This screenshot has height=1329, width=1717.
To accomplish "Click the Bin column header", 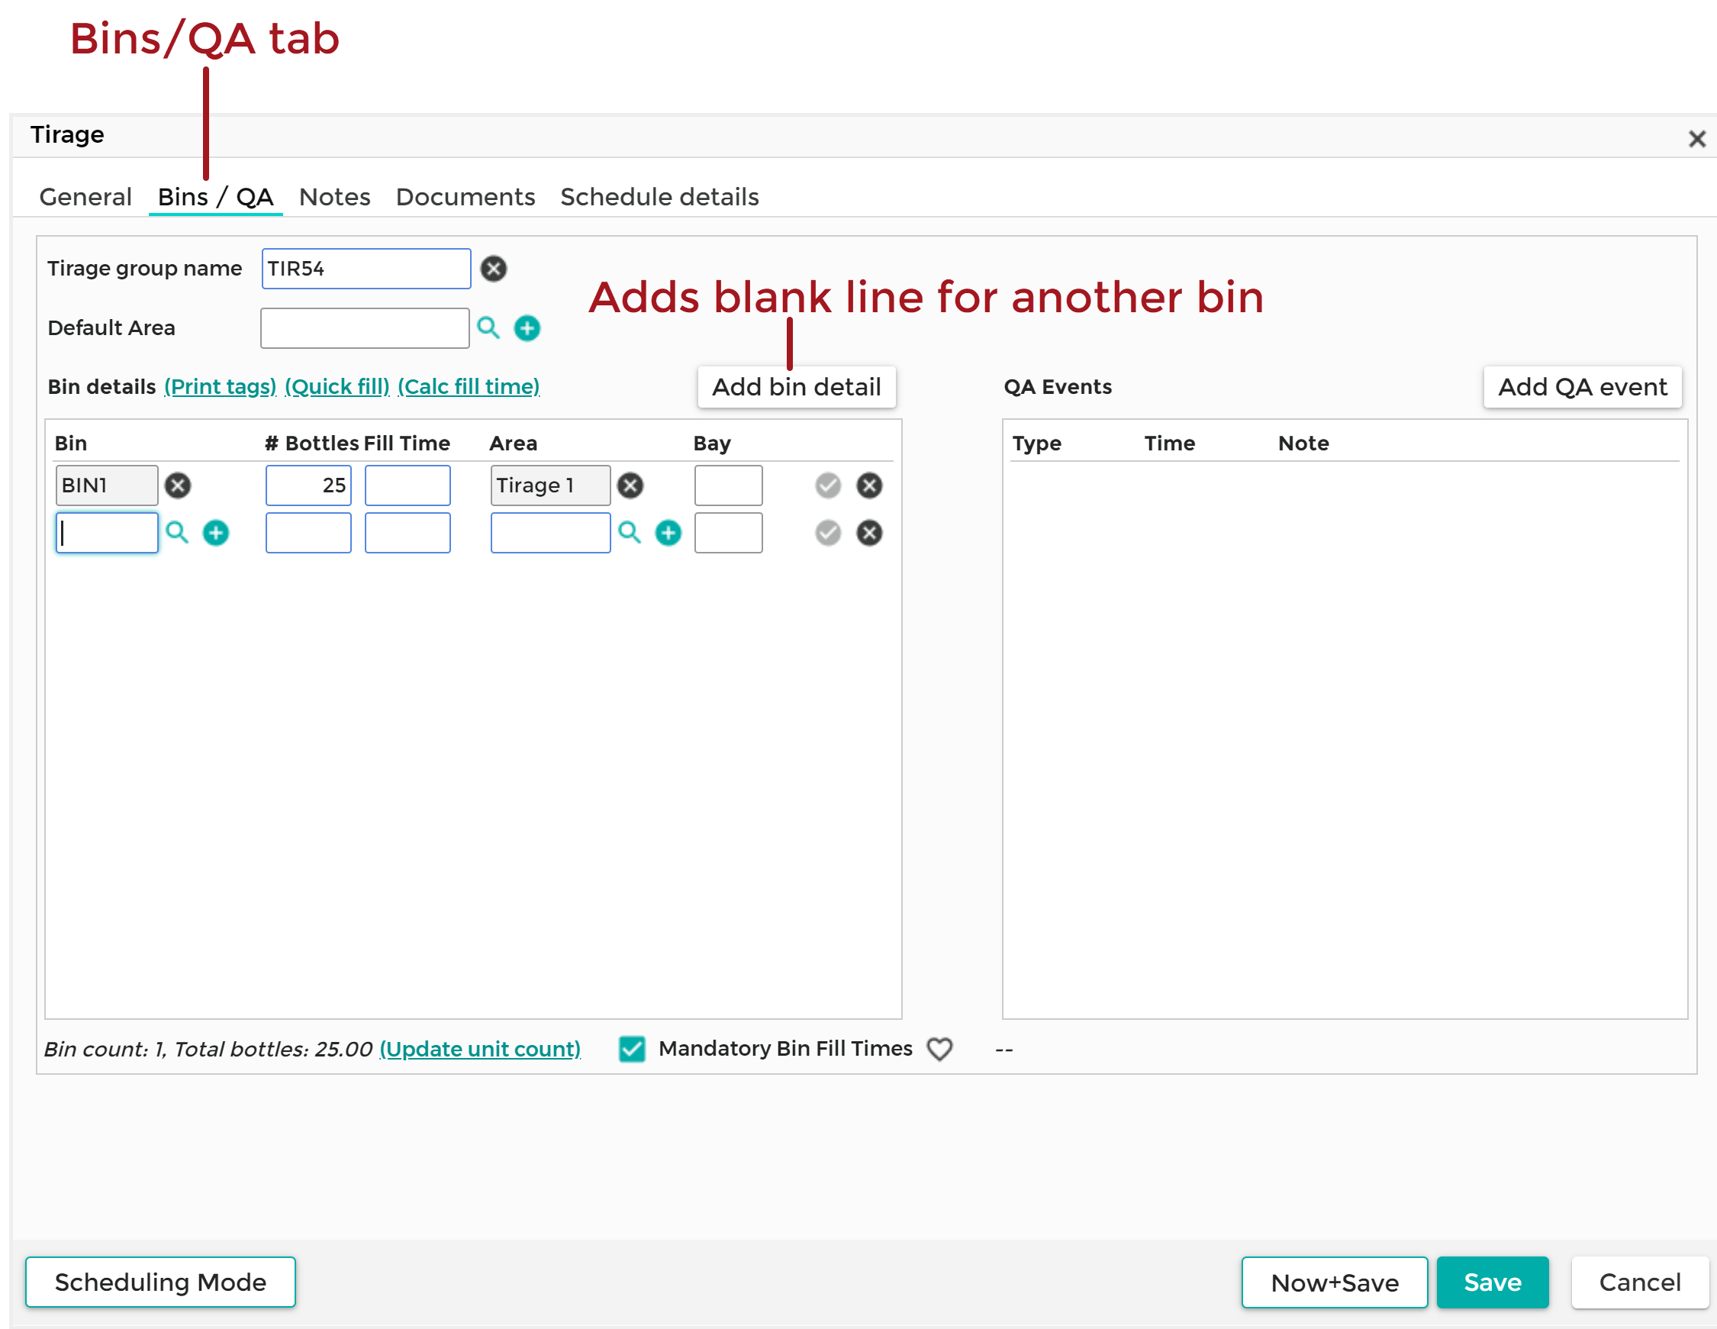I will coord(71,444).
